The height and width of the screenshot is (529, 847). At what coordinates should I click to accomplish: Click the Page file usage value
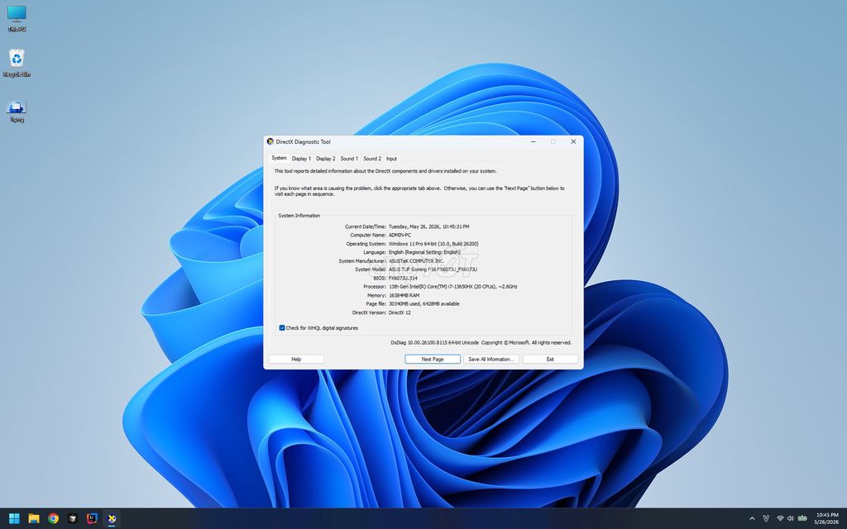click(x=424, y=304)
